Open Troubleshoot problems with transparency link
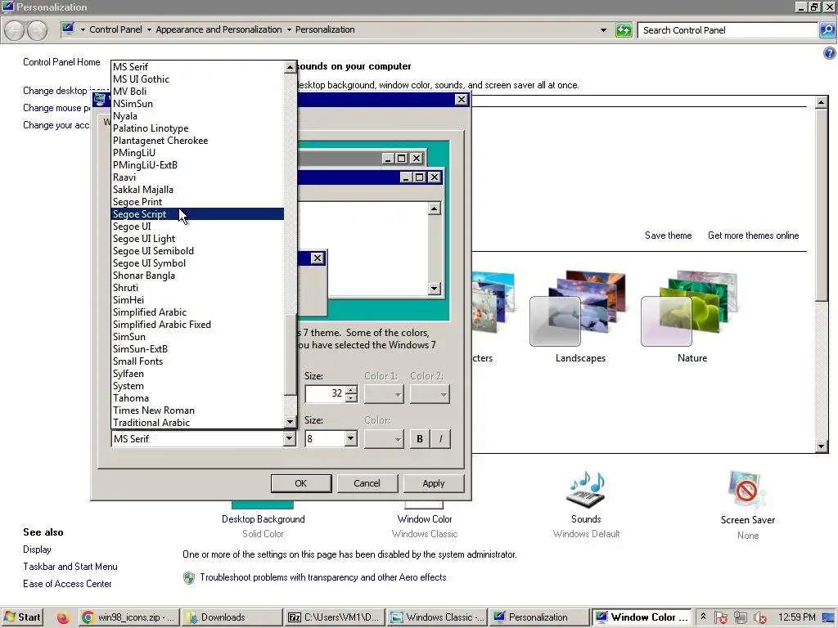 coord(322,577)
